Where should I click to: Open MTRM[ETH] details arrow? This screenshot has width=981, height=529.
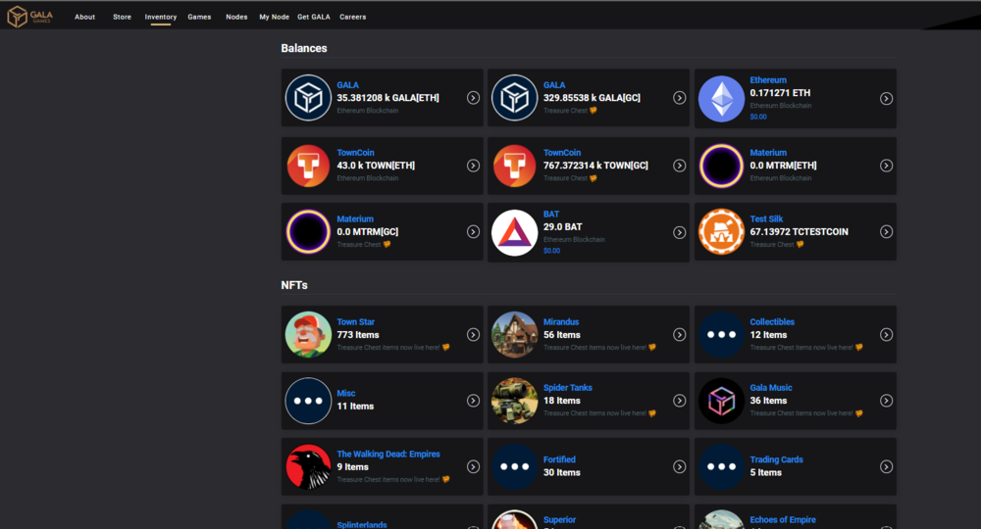pos(887,166)
